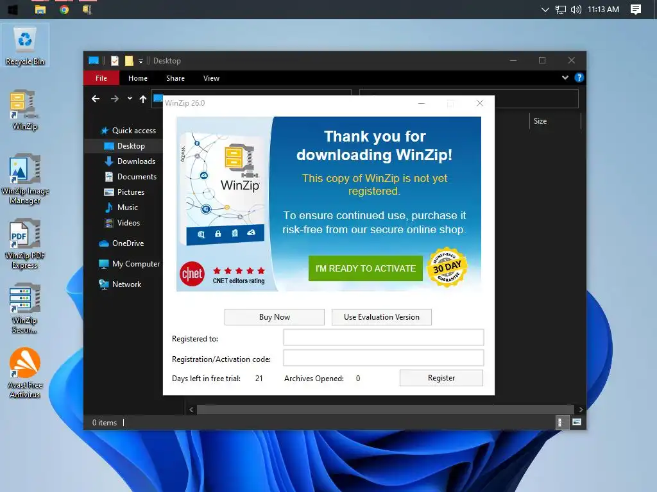Open the Home ribbon tab
Viewport: 657px width, 492px height.
[x=138, y=78]
